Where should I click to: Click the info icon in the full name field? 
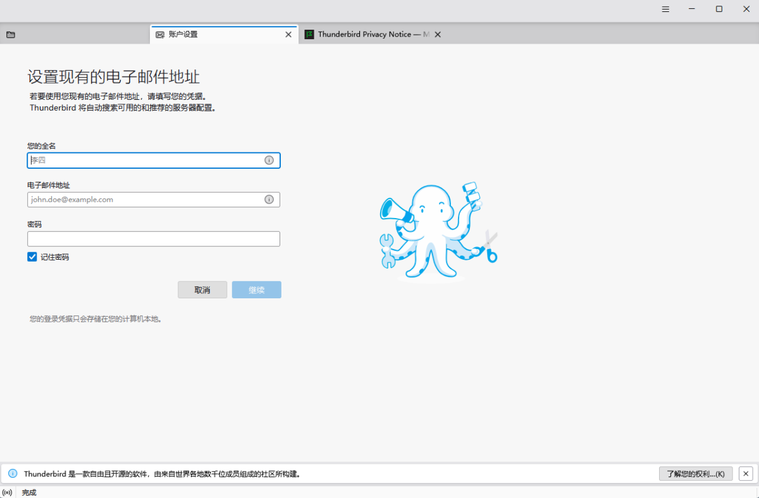(269, 161)
